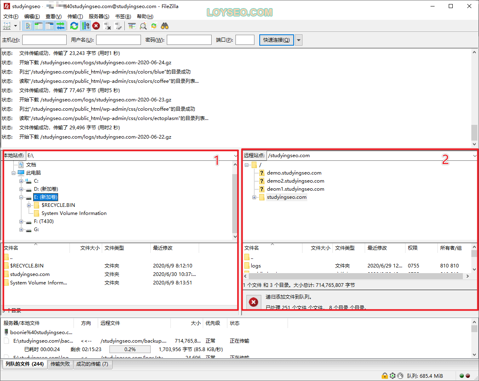Open the 查看(V) menu
Screen dimensions: 479x381
(x=53, y=17)
